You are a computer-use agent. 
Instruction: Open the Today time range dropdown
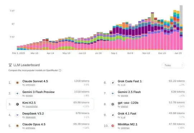click(x=173, y=65)
